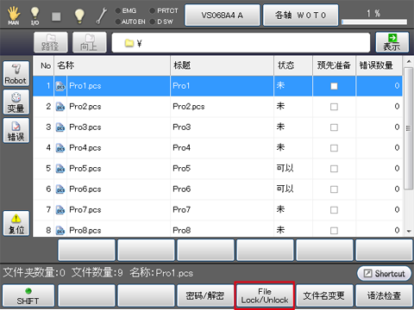414x310 pixels.
Task: Open the VS068A4 A robot selector
Action: [x=223, y=15]
